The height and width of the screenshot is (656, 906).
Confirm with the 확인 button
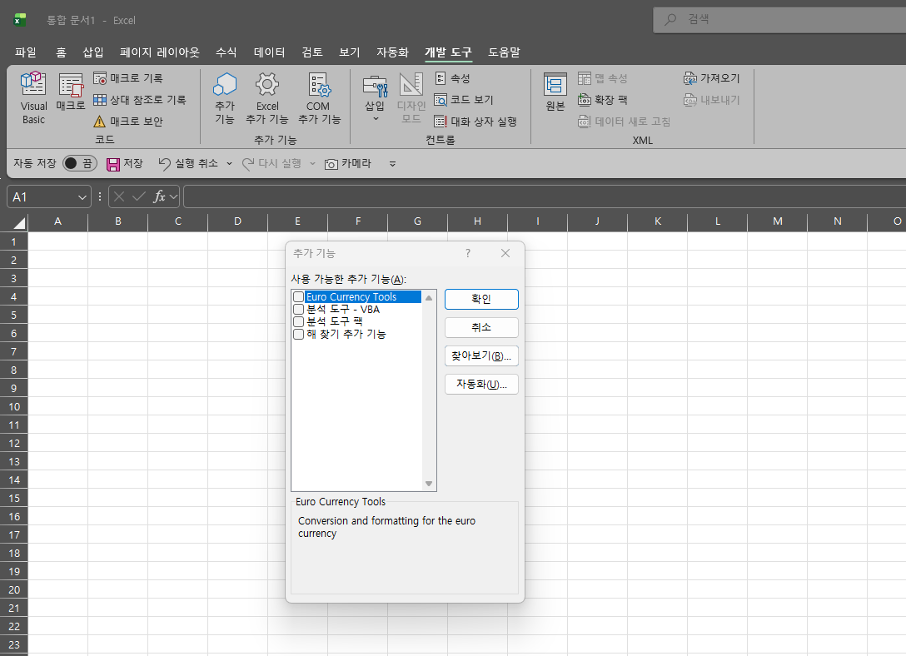tap(481, 299)
